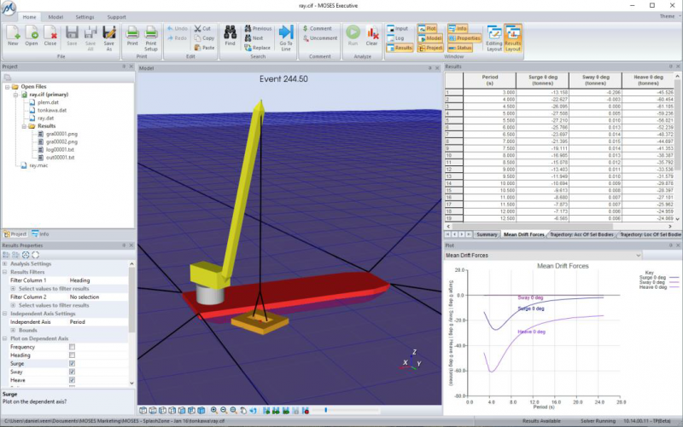Image resolution: width=683 pixels, height=427 pixels.
Task: Click zoom out magnifier below model view
Action: point(224,410)
